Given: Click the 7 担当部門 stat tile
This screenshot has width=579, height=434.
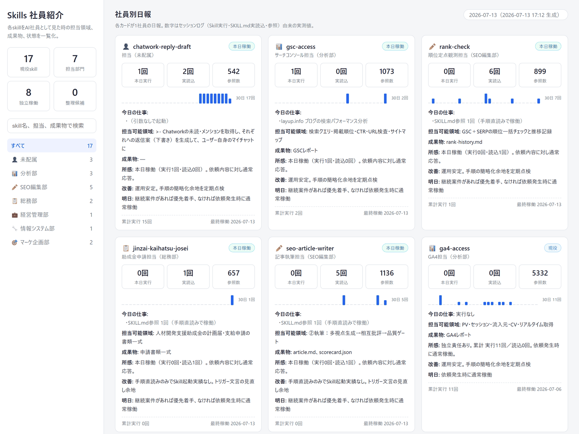Looking at the screenshot, I should pyautogui.click(x=75, y=62).
